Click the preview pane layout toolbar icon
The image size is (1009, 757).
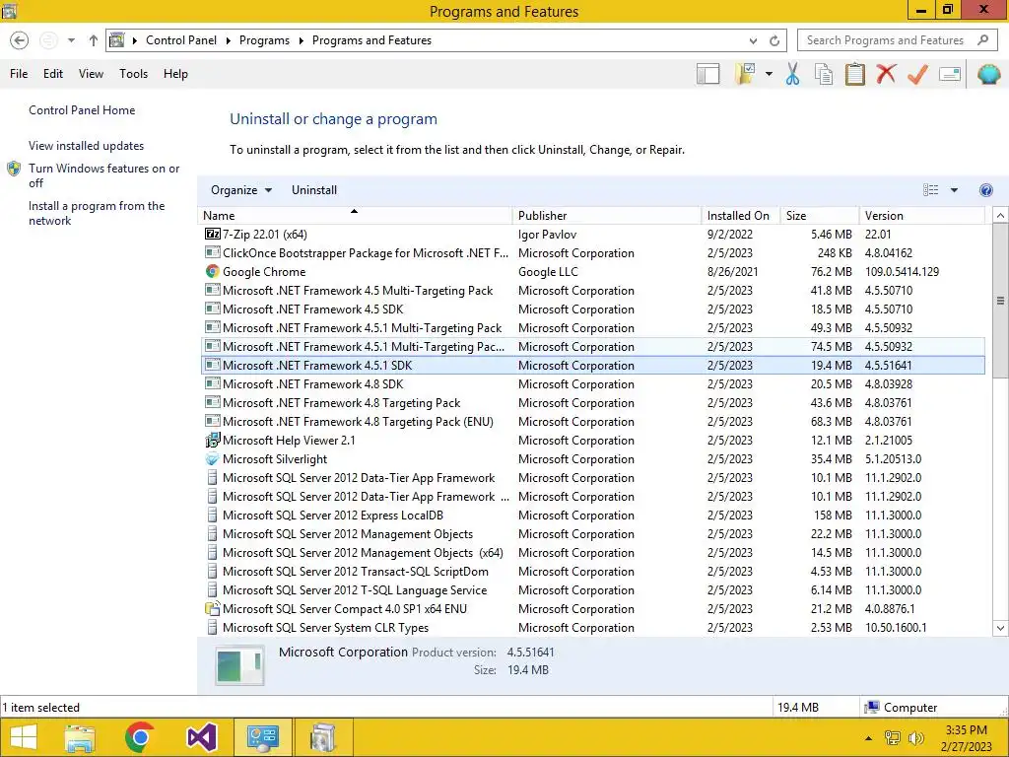[x=707, y=74]
